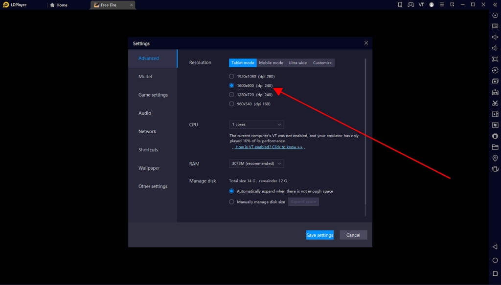Collapse the right sidebar with double chevron

tap(495, 5)
